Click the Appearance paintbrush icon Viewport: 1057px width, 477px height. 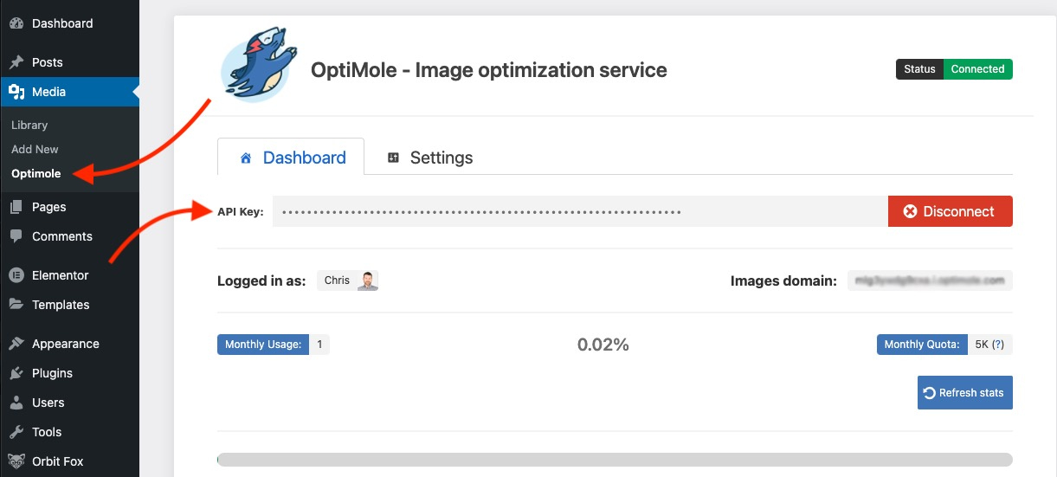click(x=16, y=344)
